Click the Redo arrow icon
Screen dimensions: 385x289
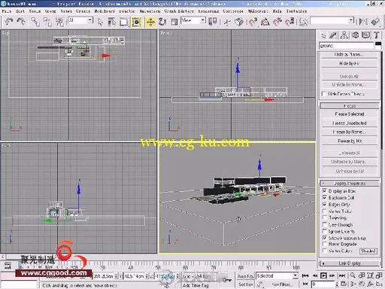tap(20, 22)
